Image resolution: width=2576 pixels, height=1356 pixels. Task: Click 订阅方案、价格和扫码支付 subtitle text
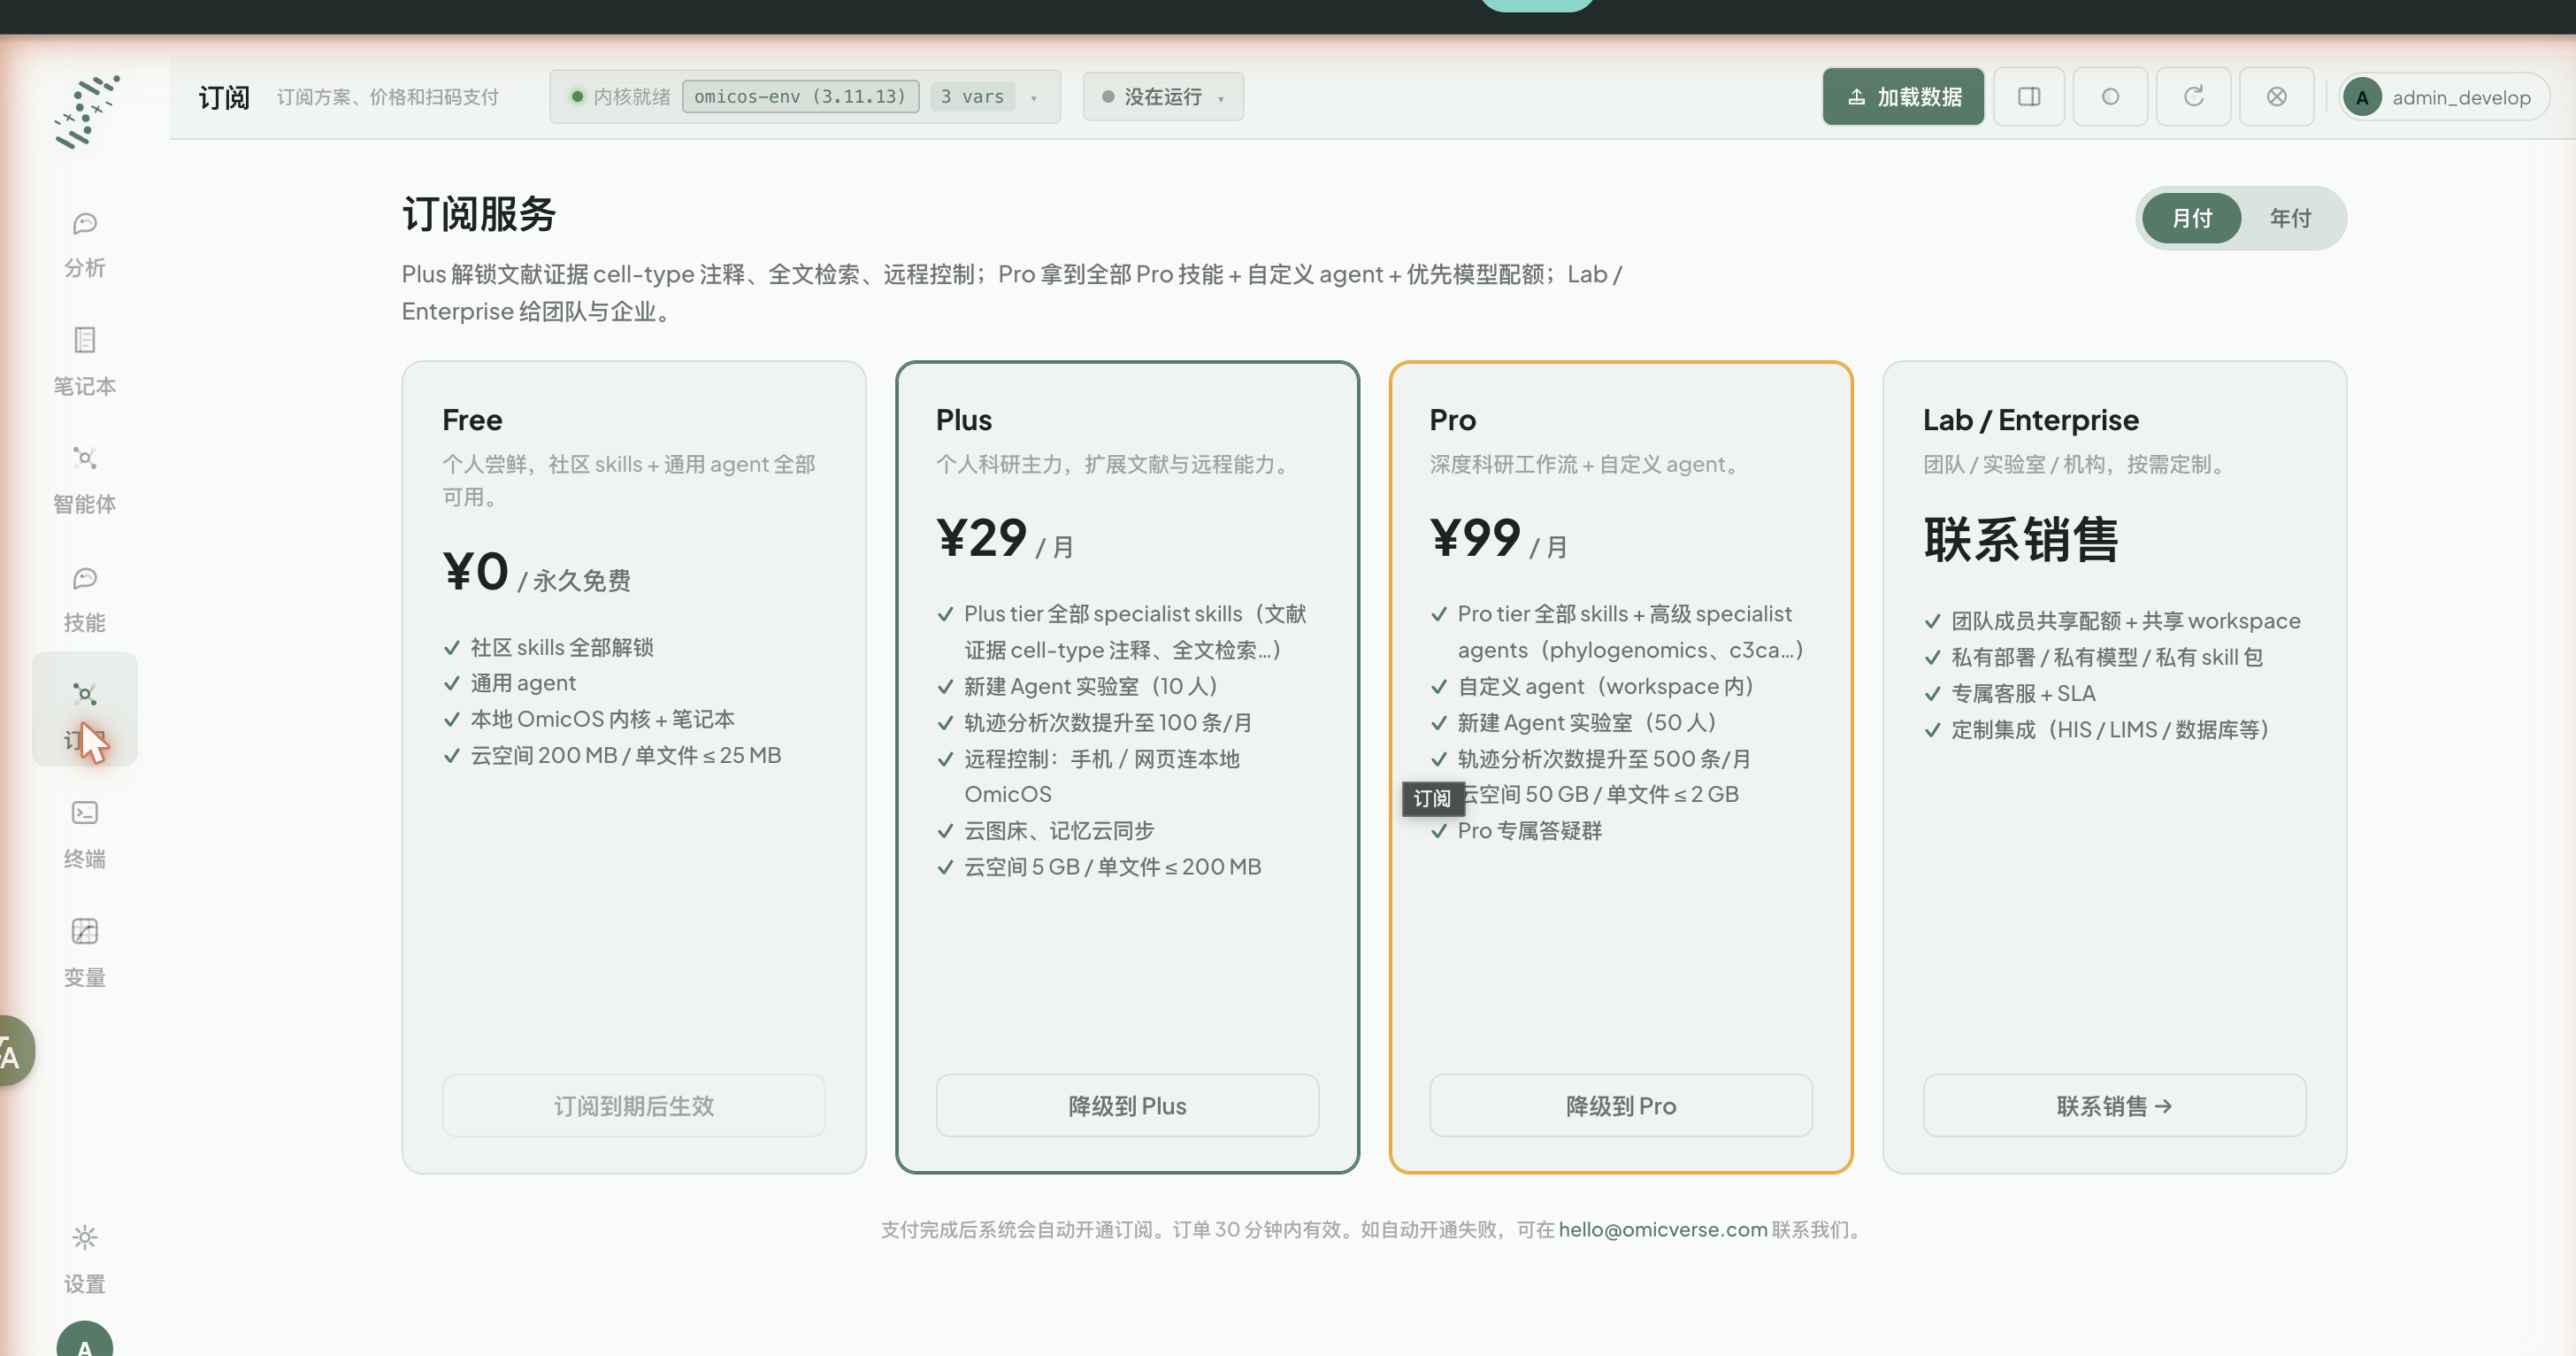tap(387, 97)
